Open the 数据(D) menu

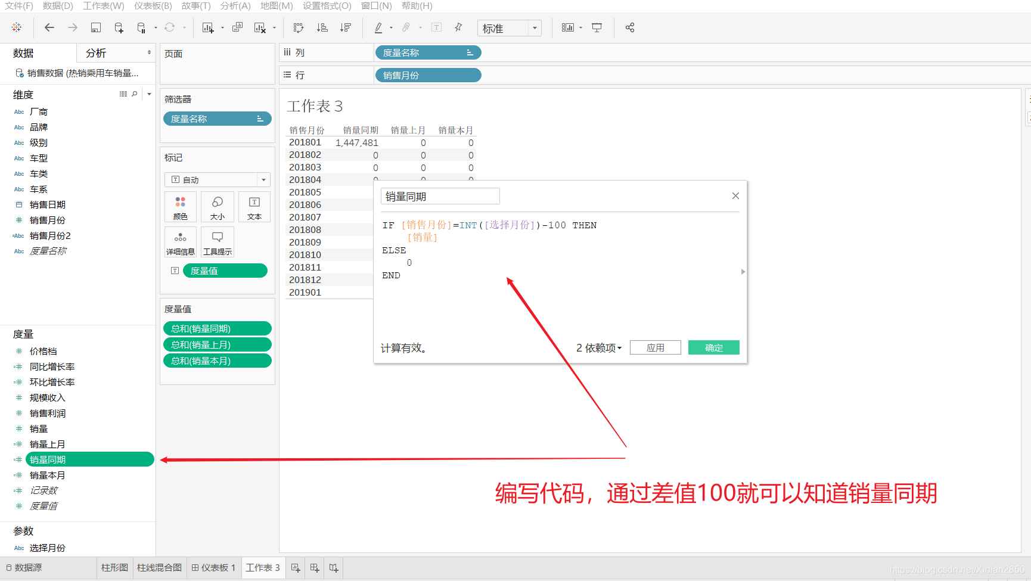(58, 6)
